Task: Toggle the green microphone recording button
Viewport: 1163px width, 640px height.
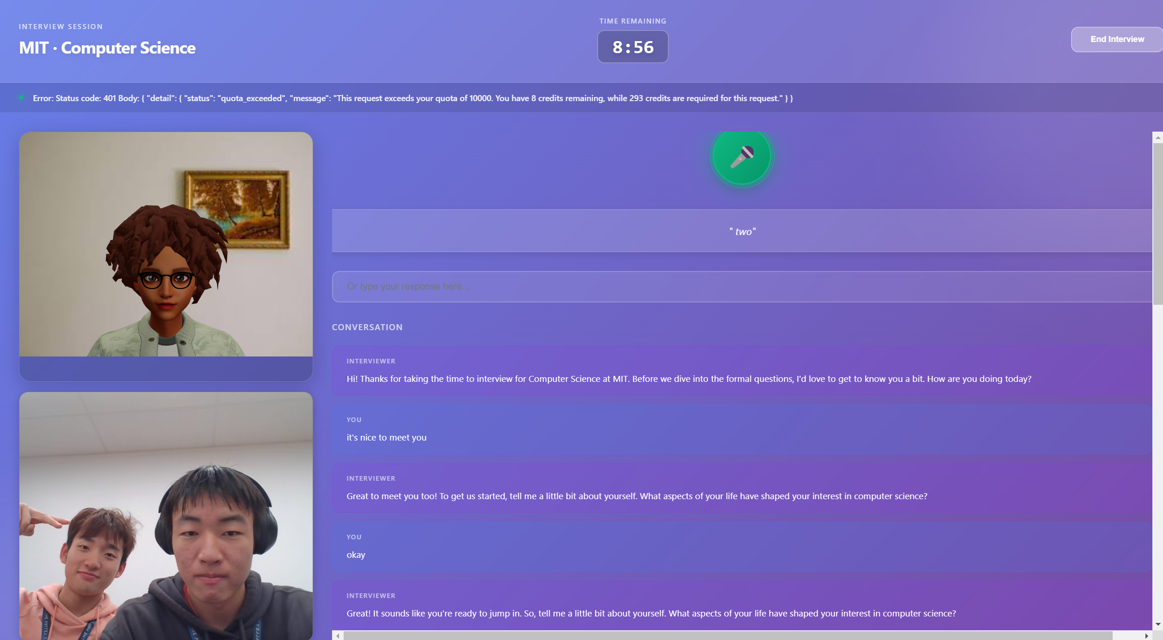Action: click(742, 156)
